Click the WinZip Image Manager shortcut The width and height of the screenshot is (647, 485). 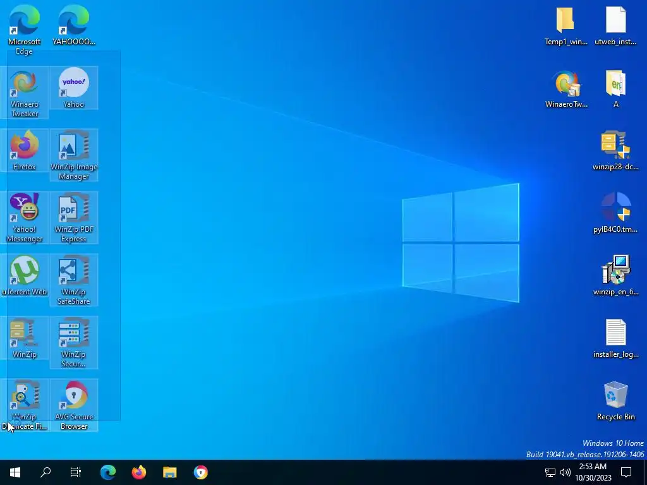pos(74,155)
